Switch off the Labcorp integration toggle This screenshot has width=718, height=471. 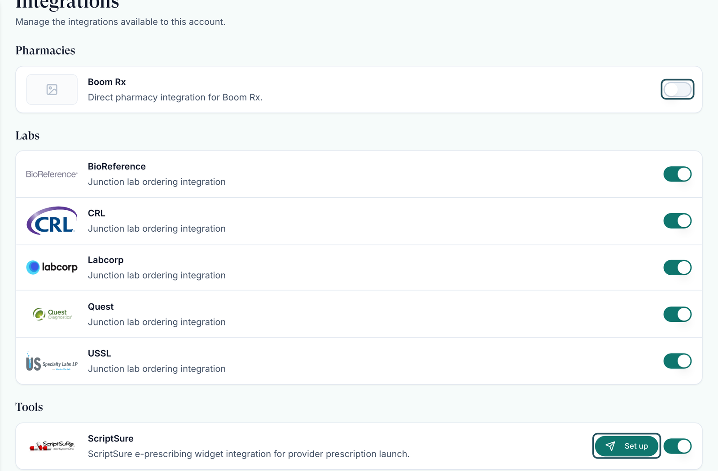coord(677,268)
